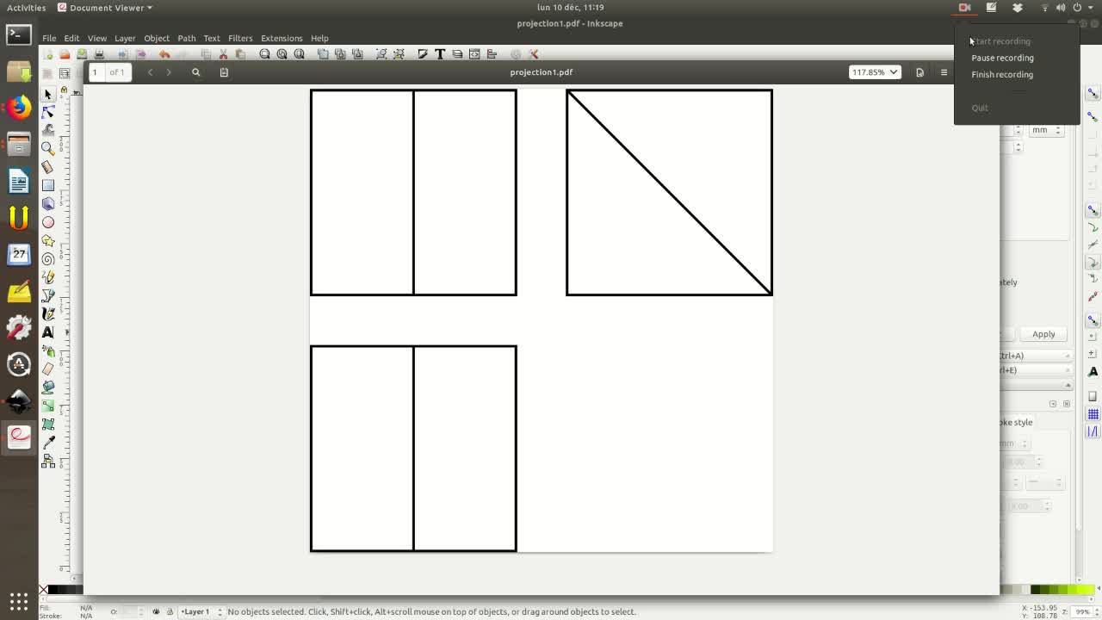
Task: Select the Star/Polygon tool
Action: pos(48,241)
